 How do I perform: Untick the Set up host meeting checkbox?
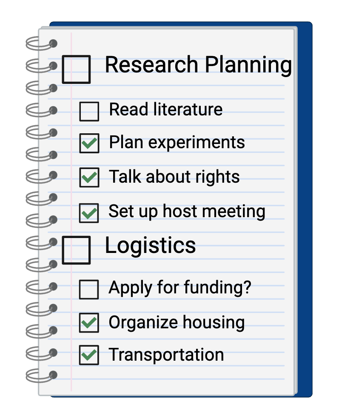click(x=89, y=213)
